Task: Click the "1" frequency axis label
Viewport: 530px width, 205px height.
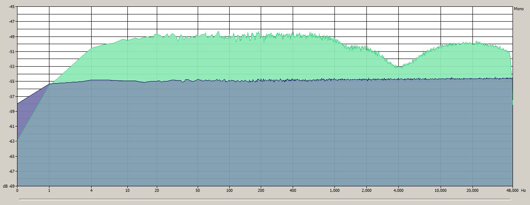Action: point(49,191)
